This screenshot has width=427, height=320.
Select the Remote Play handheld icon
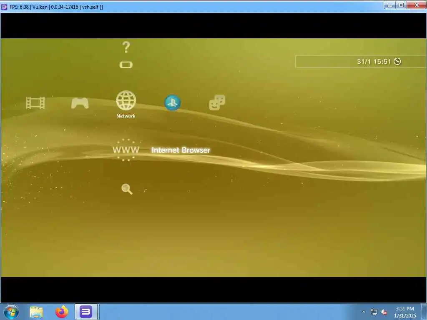tap(126, 65)
